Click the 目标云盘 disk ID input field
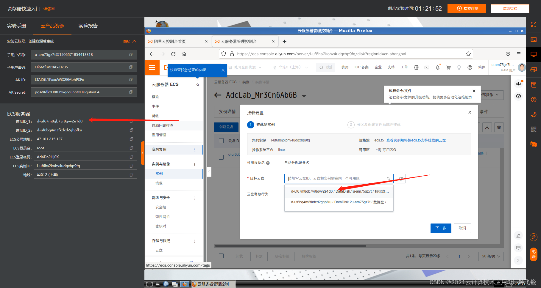Screen dimensions: 541x288 point(339,179)
